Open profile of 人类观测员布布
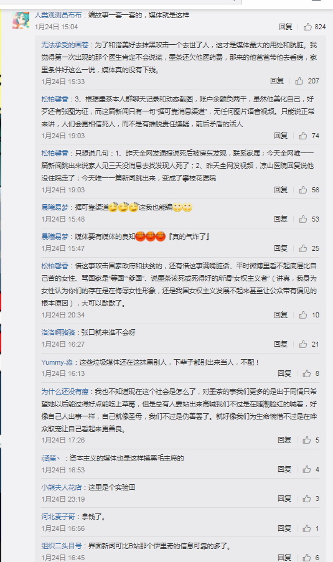Image resolution: width=333 pixels, height=562 pixels. coord(59,15)
